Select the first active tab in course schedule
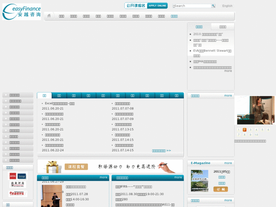Viewport: 276px width, 207px height. pos(44,96)
